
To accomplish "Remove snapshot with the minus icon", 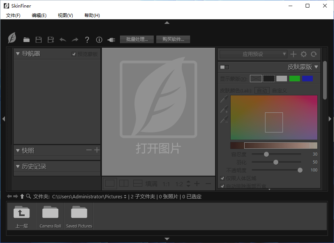I will coord(89,150).
